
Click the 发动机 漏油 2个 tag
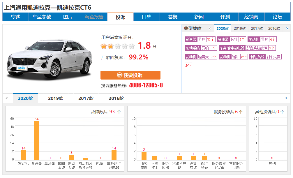tap(233, 57)
